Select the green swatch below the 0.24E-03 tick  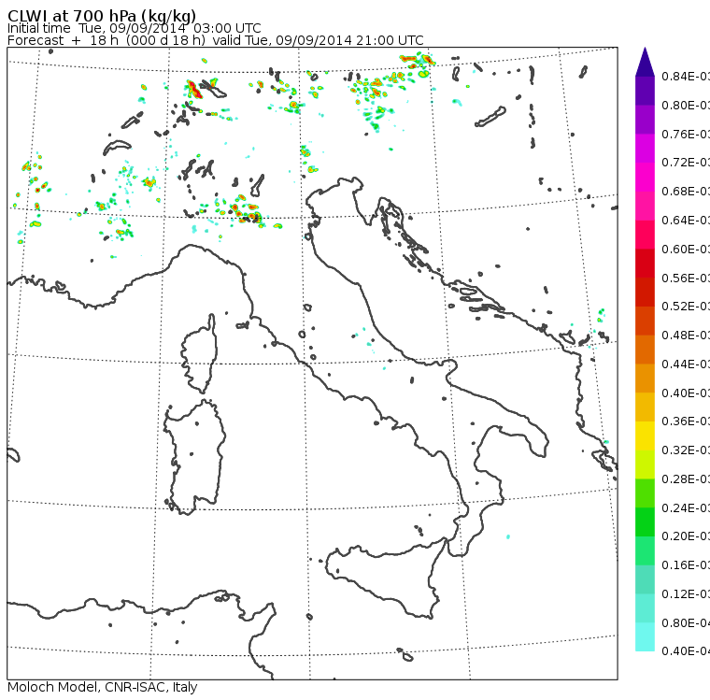pyautogui.click(x=645, y=521)
